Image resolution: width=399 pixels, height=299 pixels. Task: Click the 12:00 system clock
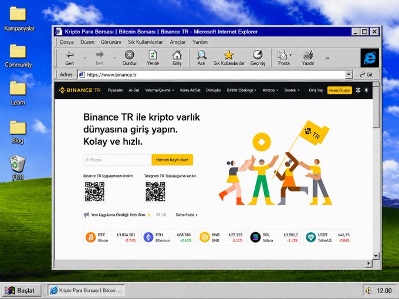pos(384,291)
